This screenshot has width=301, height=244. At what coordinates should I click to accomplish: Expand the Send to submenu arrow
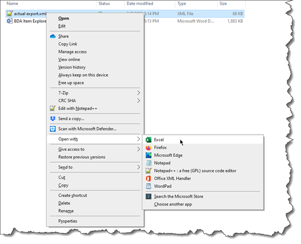pyautogui.click(x=138, y=167)
